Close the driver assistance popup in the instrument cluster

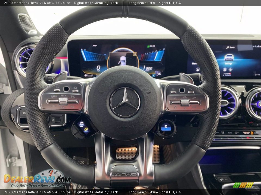[135, 54]
